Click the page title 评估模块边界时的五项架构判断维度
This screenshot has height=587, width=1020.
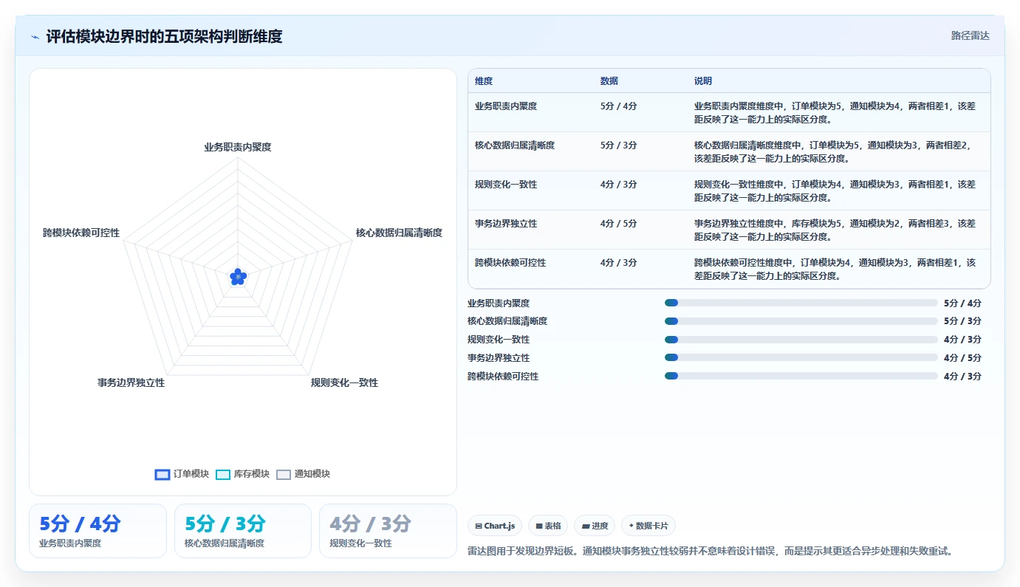click(164, 36)
